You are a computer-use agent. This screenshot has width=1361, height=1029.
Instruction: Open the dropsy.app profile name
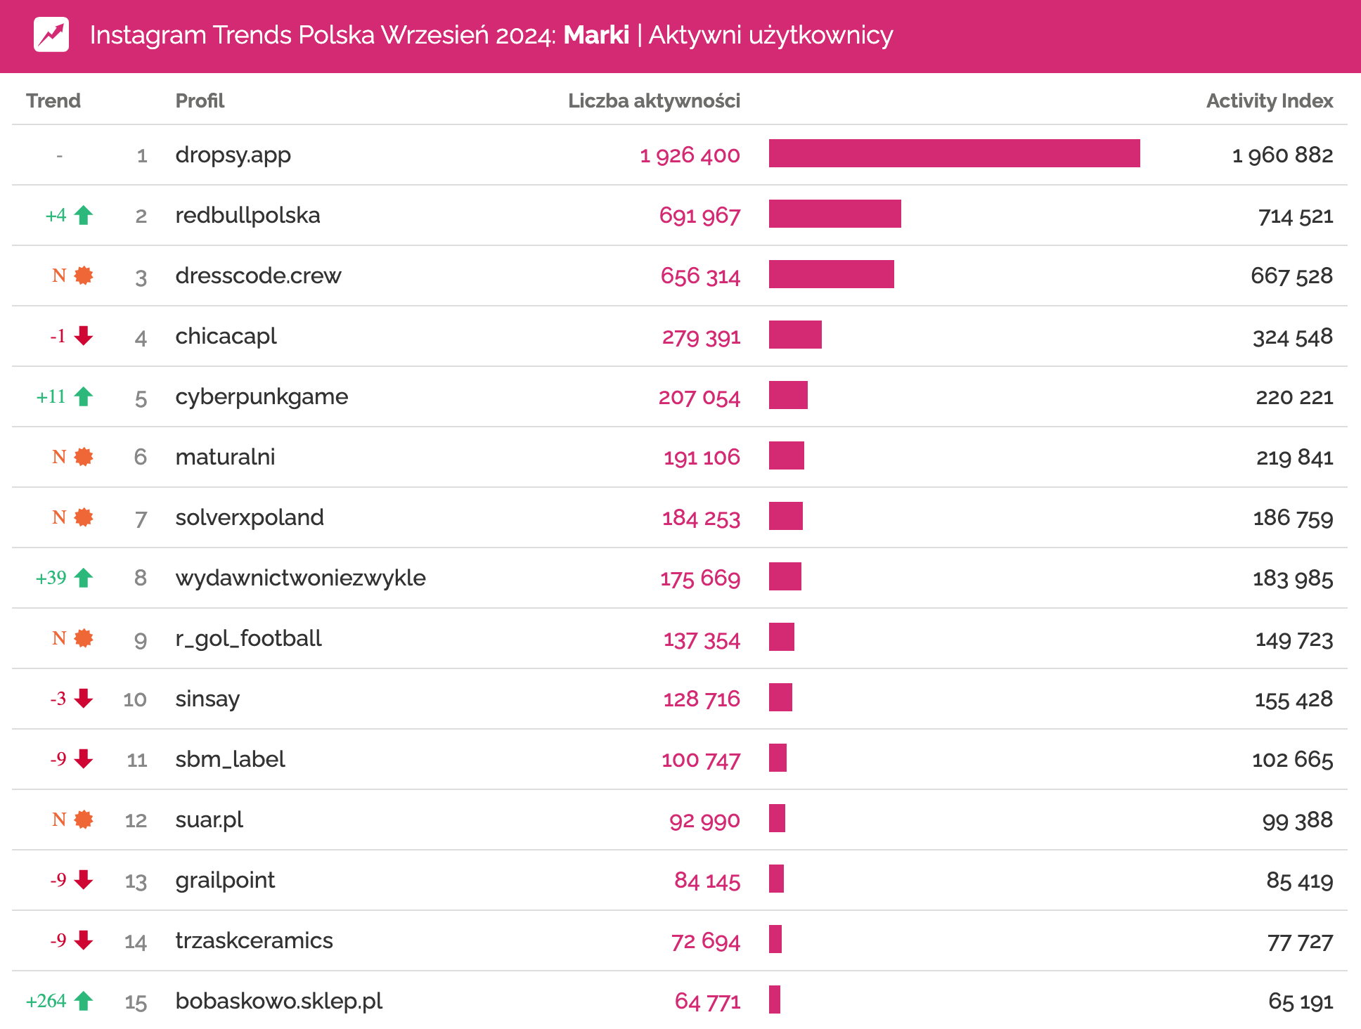coord(233,155)
